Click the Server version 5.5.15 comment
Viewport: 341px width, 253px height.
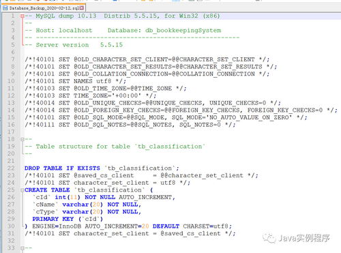79,45
